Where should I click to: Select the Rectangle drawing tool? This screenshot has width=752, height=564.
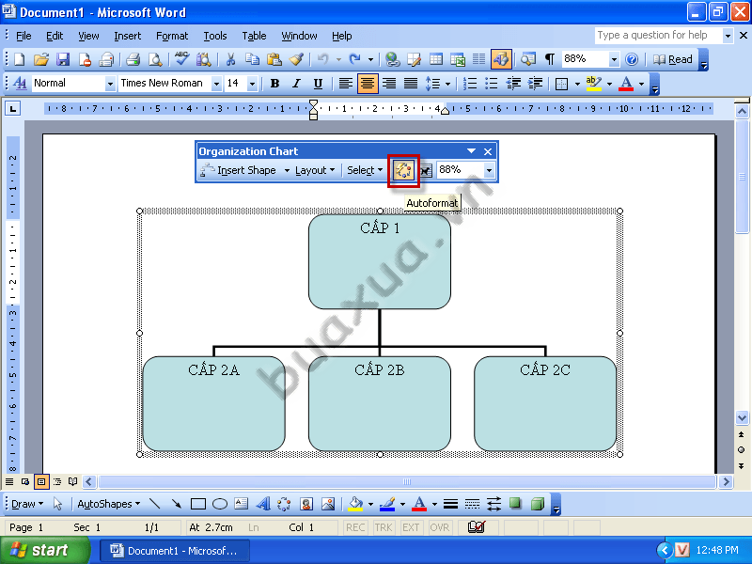pyautogui.click(x=198, y=504)
